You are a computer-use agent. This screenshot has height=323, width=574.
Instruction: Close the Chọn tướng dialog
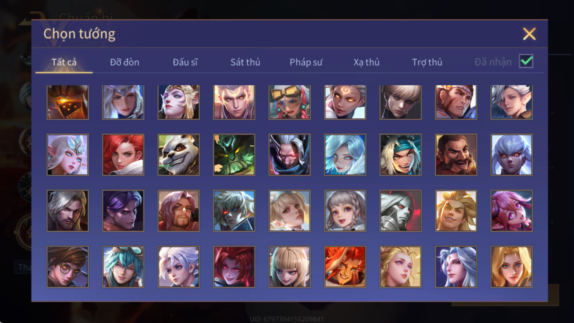pos(529,34)
